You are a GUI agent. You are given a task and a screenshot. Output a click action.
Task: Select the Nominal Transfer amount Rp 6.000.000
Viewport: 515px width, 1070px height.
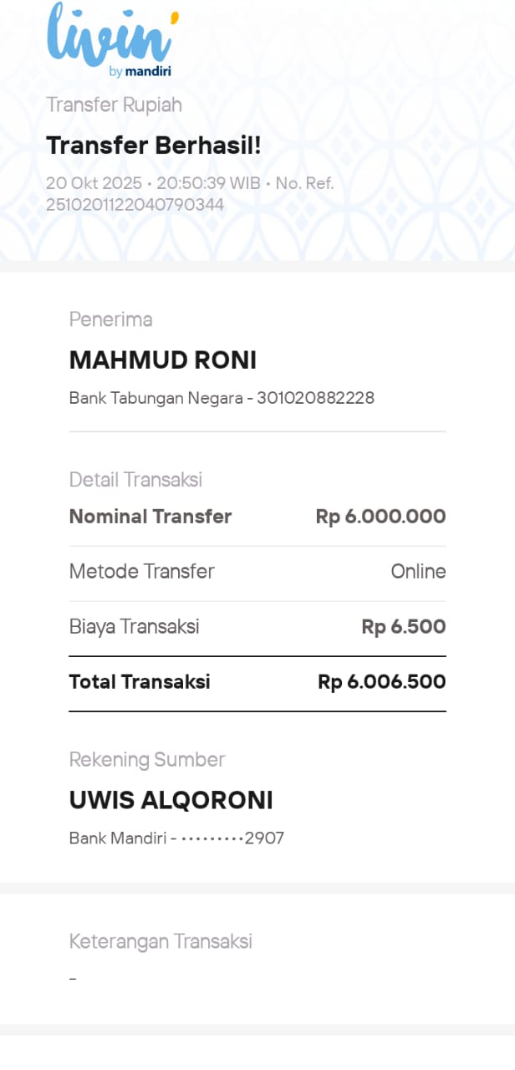(x=380, y=516)
